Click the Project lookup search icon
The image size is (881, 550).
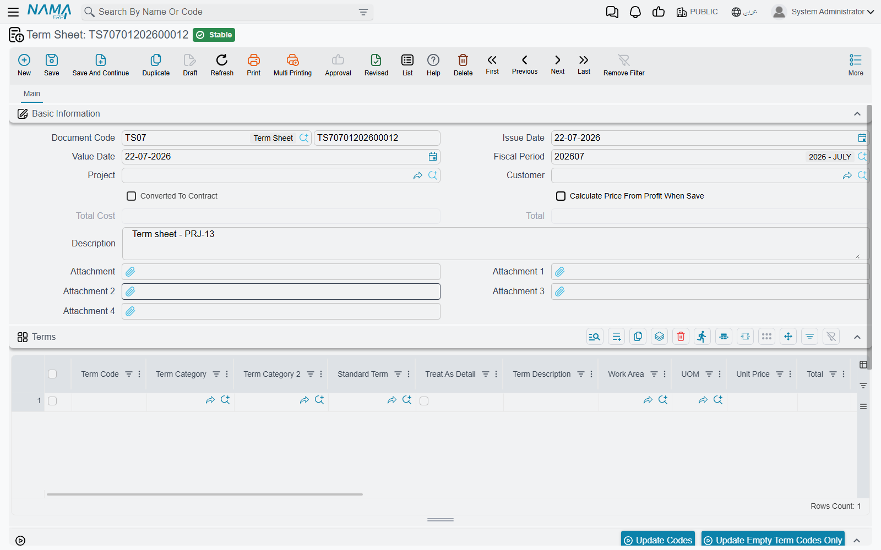click(433, 175)
